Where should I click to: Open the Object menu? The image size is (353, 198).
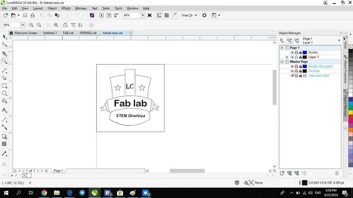point(52,8)
